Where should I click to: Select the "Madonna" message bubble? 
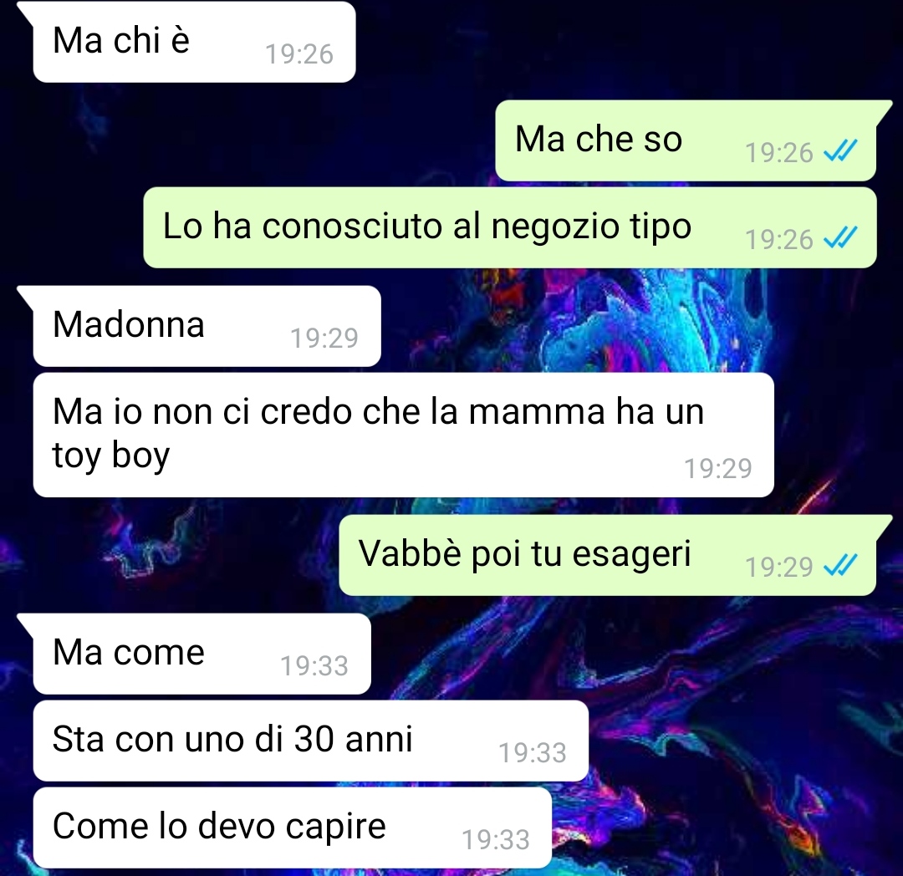click(207, 326)
